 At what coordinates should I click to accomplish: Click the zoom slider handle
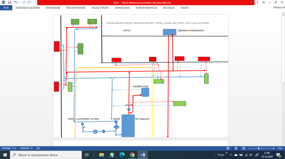258,148
